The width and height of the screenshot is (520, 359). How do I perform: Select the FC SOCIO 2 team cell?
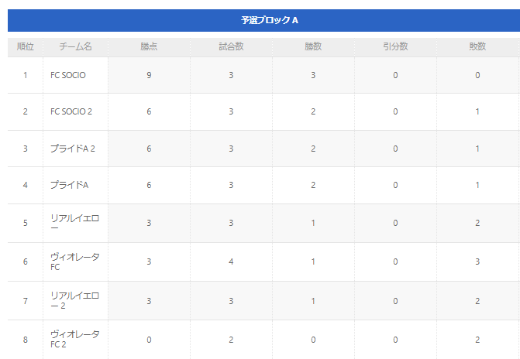(x=75, y=111)
